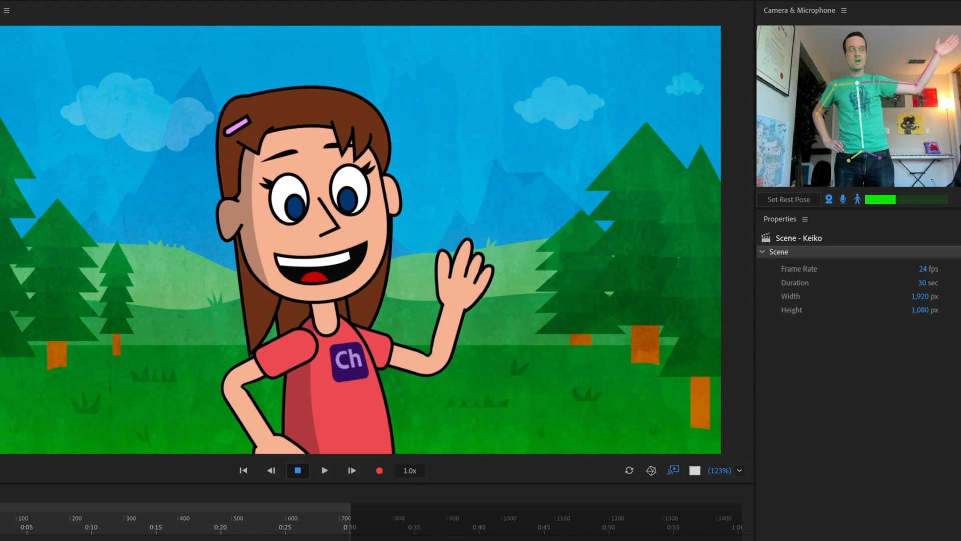Click the 24 fps Frame Rate value
This screenshot has width=961, height=541.
pos(922,269)
